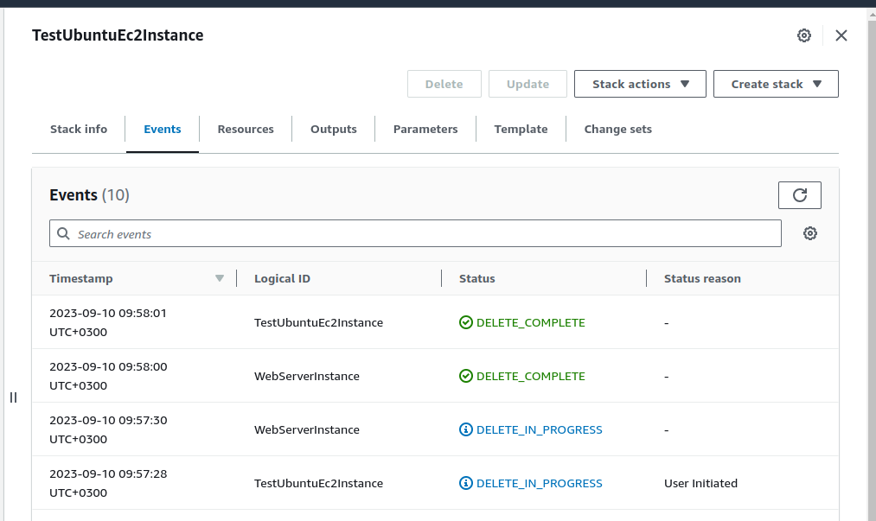Go to the Outputs tab

334,129
